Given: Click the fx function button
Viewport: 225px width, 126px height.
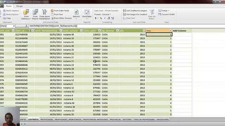Looking at the screenshot, I should tap(26, 26).
